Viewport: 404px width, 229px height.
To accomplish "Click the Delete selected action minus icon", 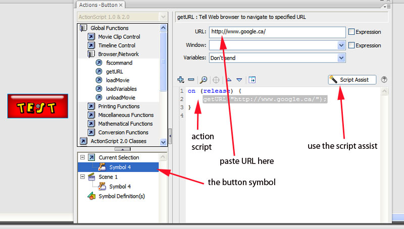I will [191, 80].
